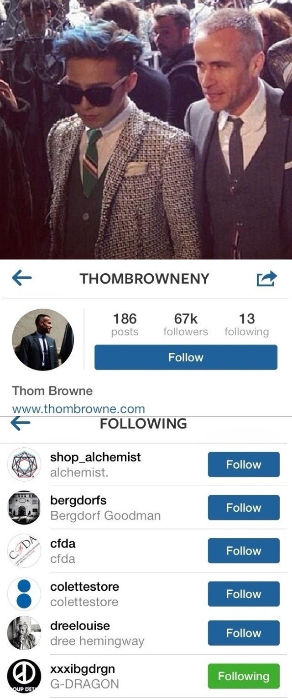Tap the xxxibgdrgn peace-sign avatar
Image resolution: width=292 pixels, height=699 pixels.
click(24, 676)
